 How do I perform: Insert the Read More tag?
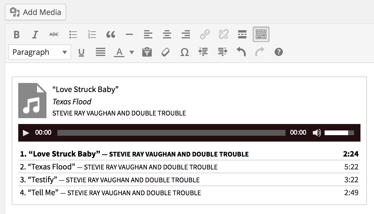pos(242,35)
